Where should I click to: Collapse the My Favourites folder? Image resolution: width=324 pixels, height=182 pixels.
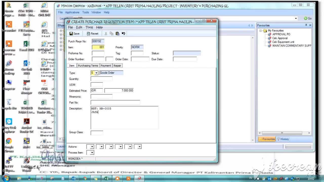[261, 31]
